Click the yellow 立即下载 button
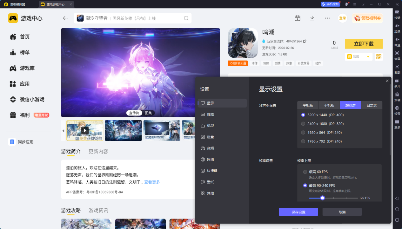The image size is (402, 229). coord(364,44)
